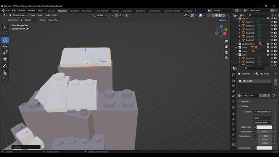This screenshot has width=279, height=157.
Task: Select the Add Cube tool
Action: 5,79
